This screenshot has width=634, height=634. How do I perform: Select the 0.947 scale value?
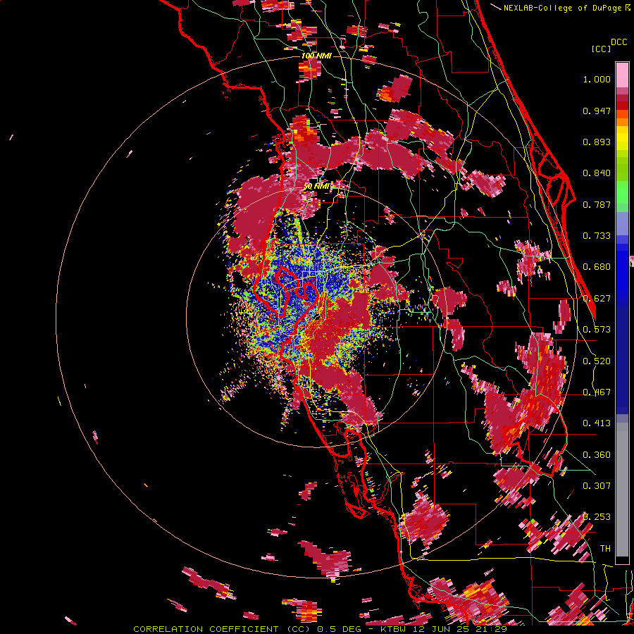point(597,111)
